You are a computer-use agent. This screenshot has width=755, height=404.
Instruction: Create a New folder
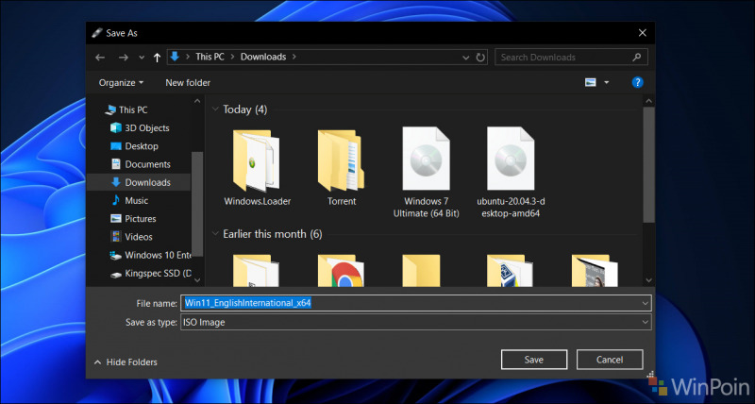click(x=188, y=83)
